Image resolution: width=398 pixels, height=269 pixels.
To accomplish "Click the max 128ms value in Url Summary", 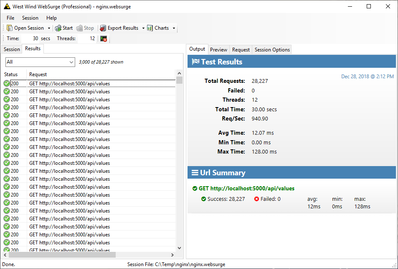I will click(362, 206).
